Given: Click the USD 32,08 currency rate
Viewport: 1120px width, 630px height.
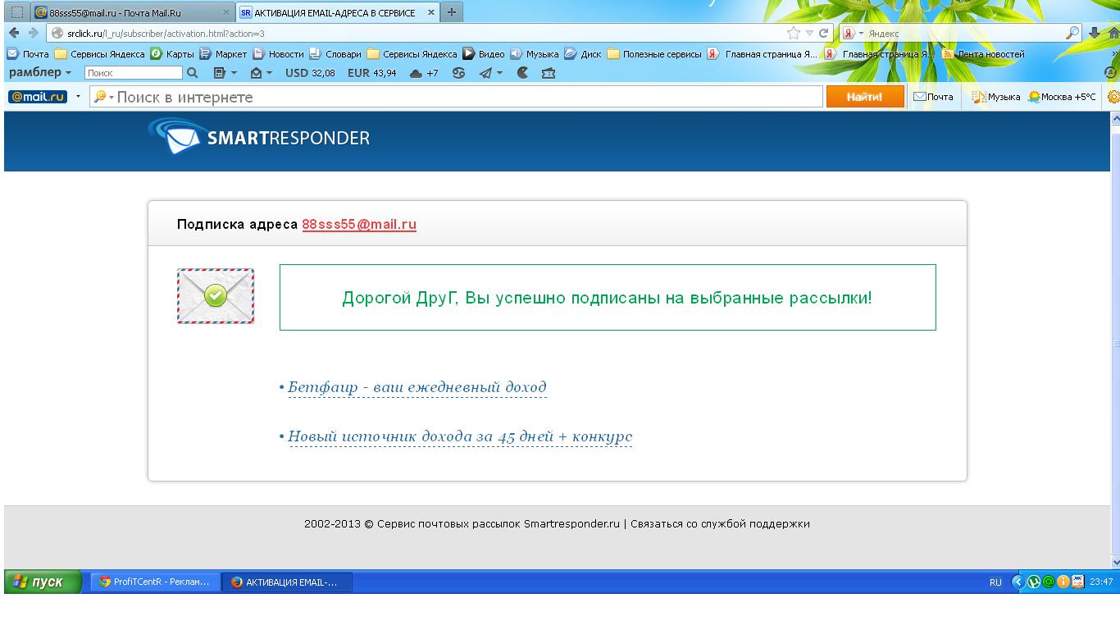Looking at the screenshot, I should click(310, 73).
